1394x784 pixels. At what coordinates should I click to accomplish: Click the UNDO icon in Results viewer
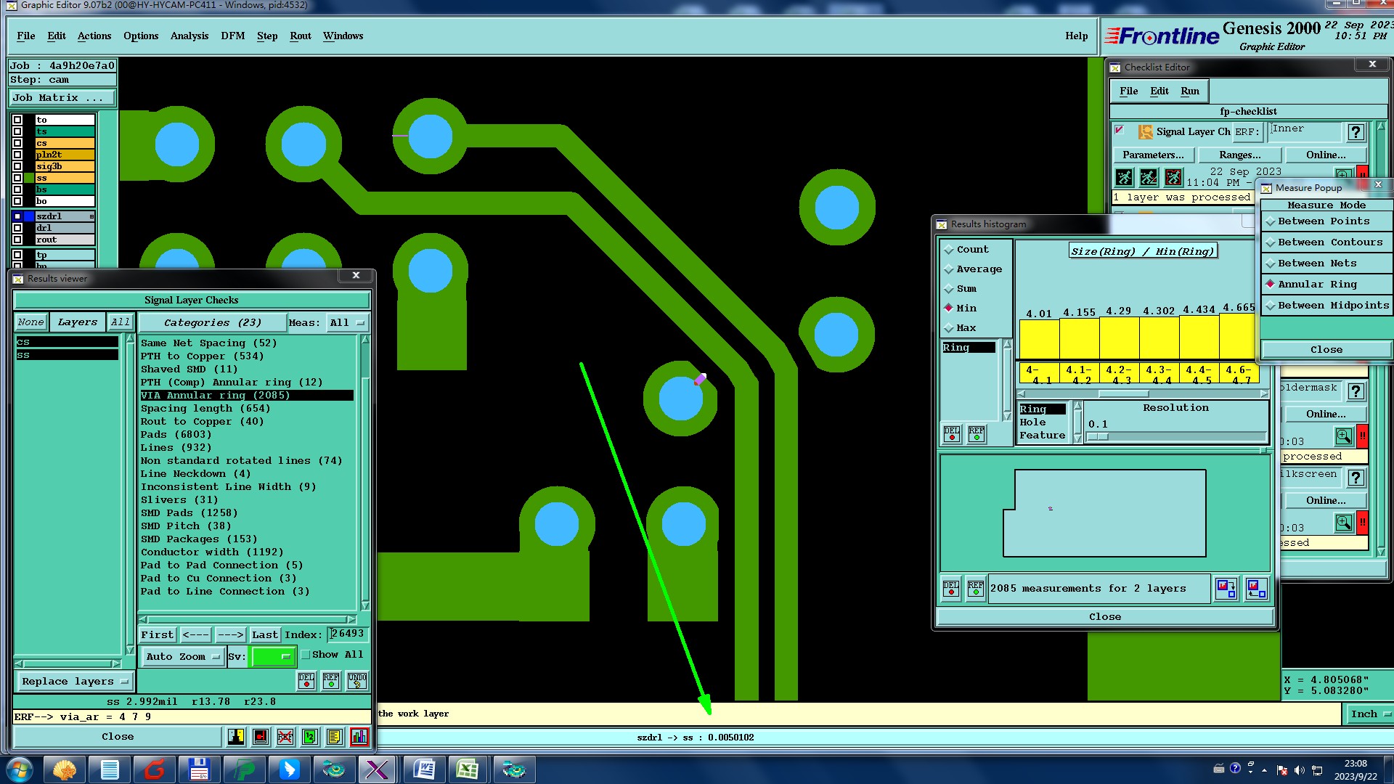(x=356, y=681)
